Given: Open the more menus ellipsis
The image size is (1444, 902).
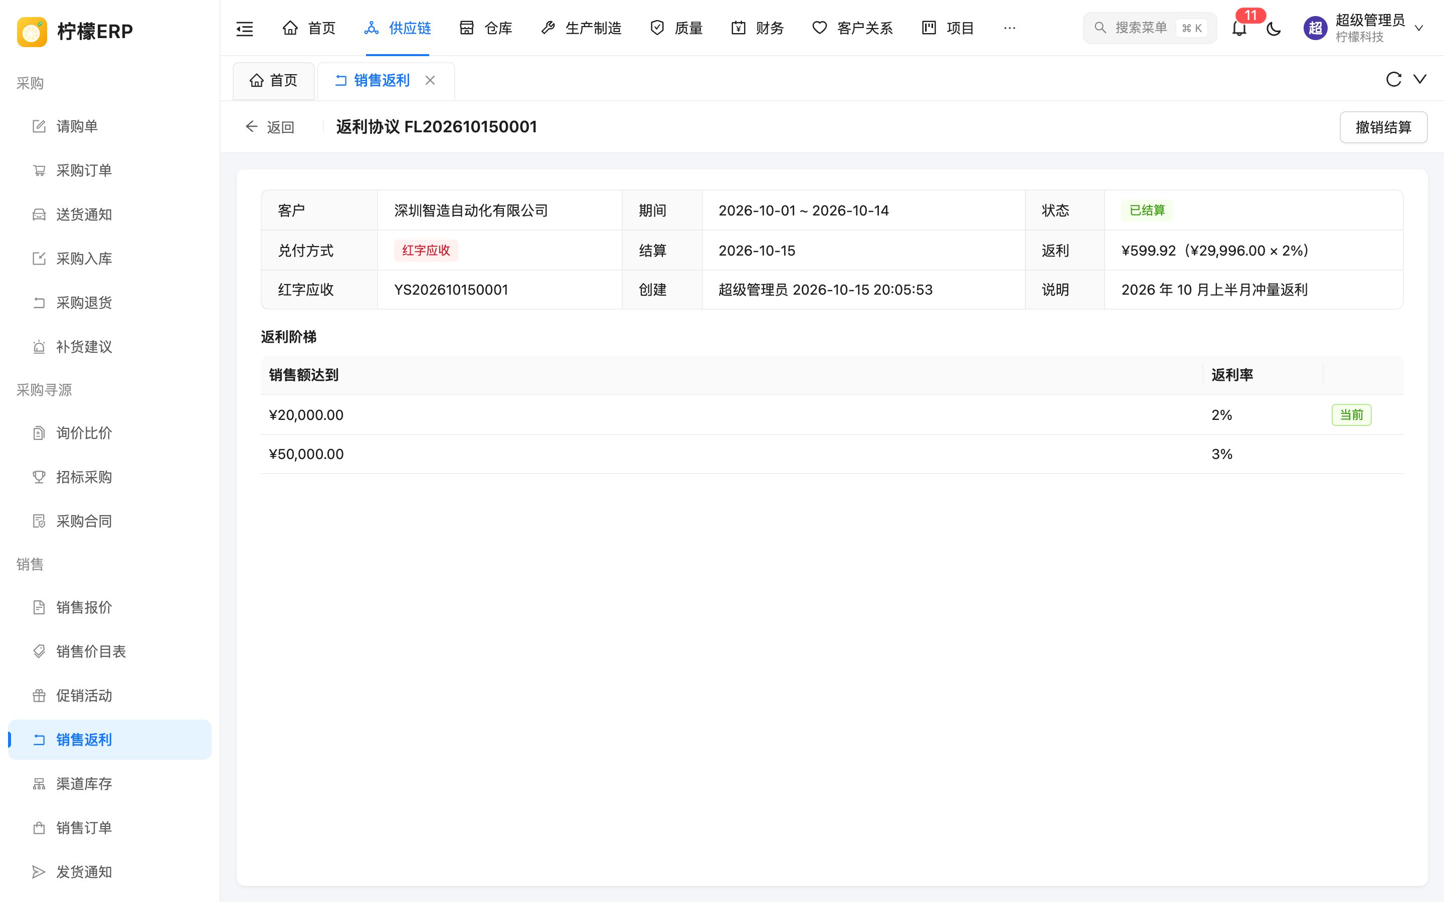Looking at the screenshot, I should (x=1010, y=28).
